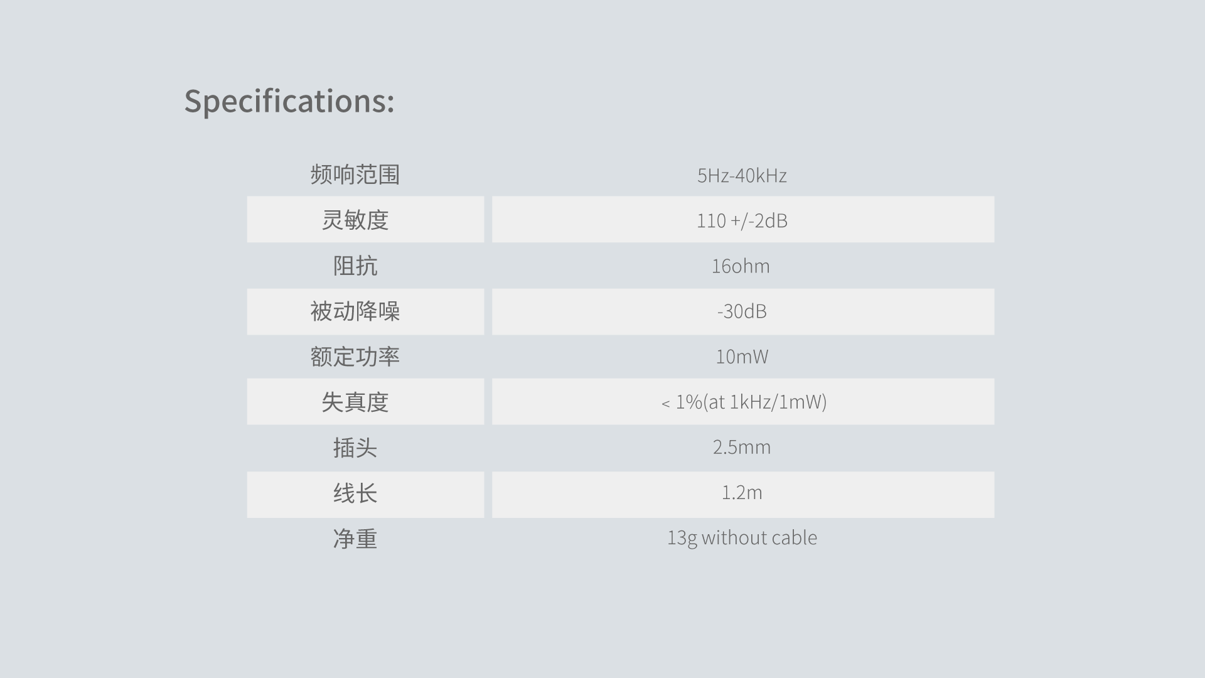Select the -30dB noise reduction value
Viewport: 1205px width, 678px height.
coord(742,311)
